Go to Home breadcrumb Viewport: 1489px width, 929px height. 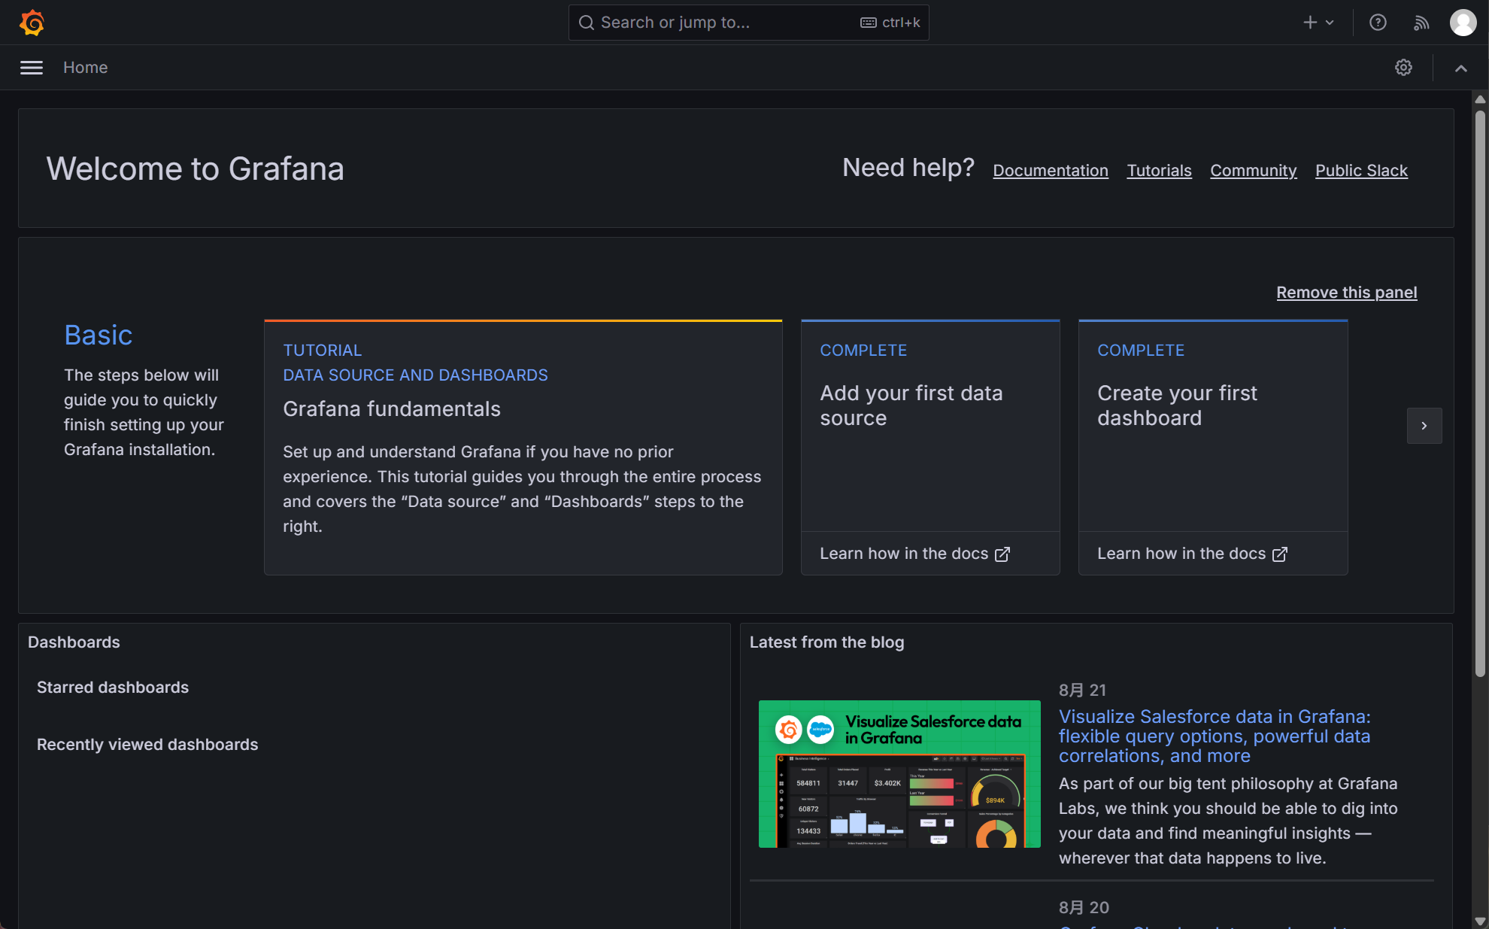coord(86,68)
